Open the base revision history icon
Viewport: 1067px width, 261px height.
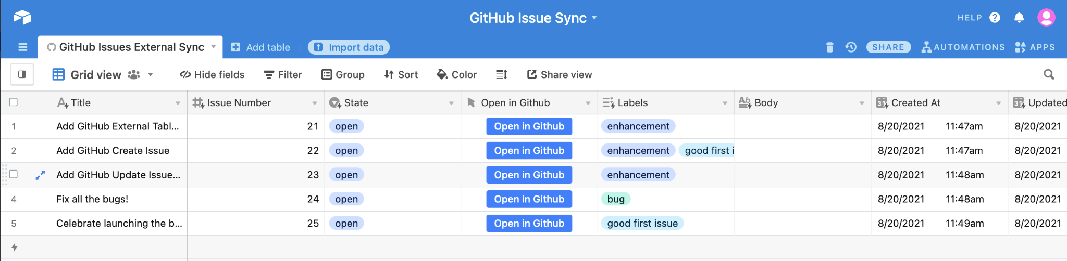[851, 47]
